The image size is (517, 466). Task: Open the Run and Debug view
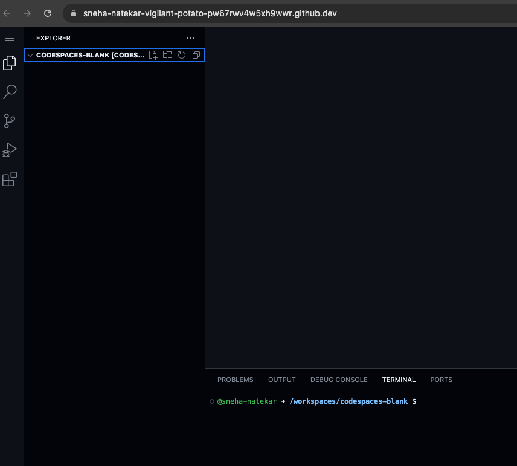click(10, 150)
